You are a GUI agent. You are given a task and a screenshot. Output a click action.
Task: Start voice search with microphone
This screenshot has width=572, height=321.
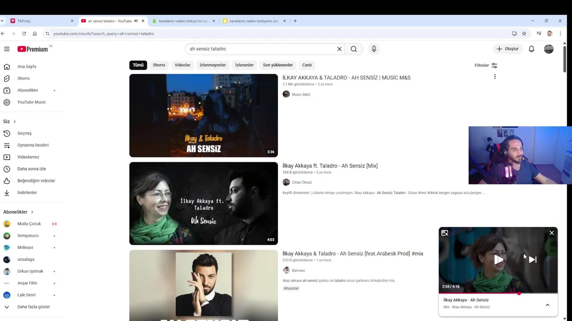(374, 49)
